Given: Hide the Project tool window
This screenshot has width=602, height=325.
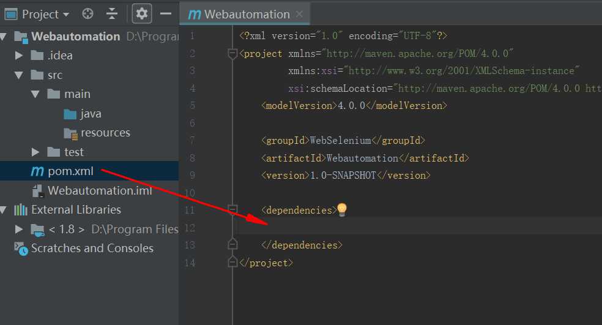Looking at the screenshot, I should click(165, 14).
